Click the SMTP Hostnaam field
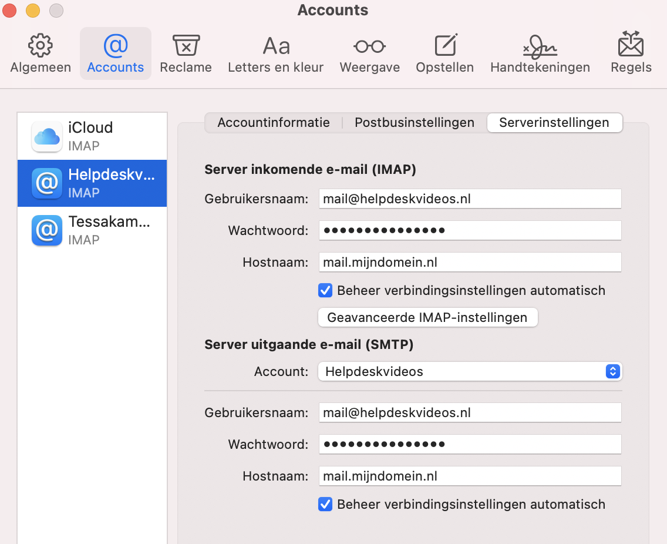The width and height of the screenshot is (667, 544). (x=470, y=476)
